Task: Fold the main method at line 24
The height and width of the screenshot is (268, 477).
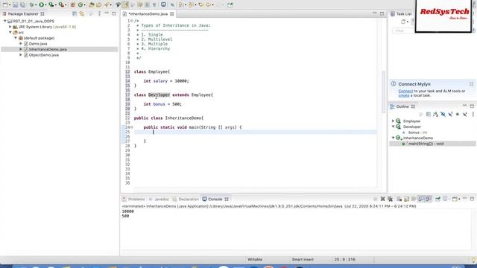Action: click(x=132, y=127)
